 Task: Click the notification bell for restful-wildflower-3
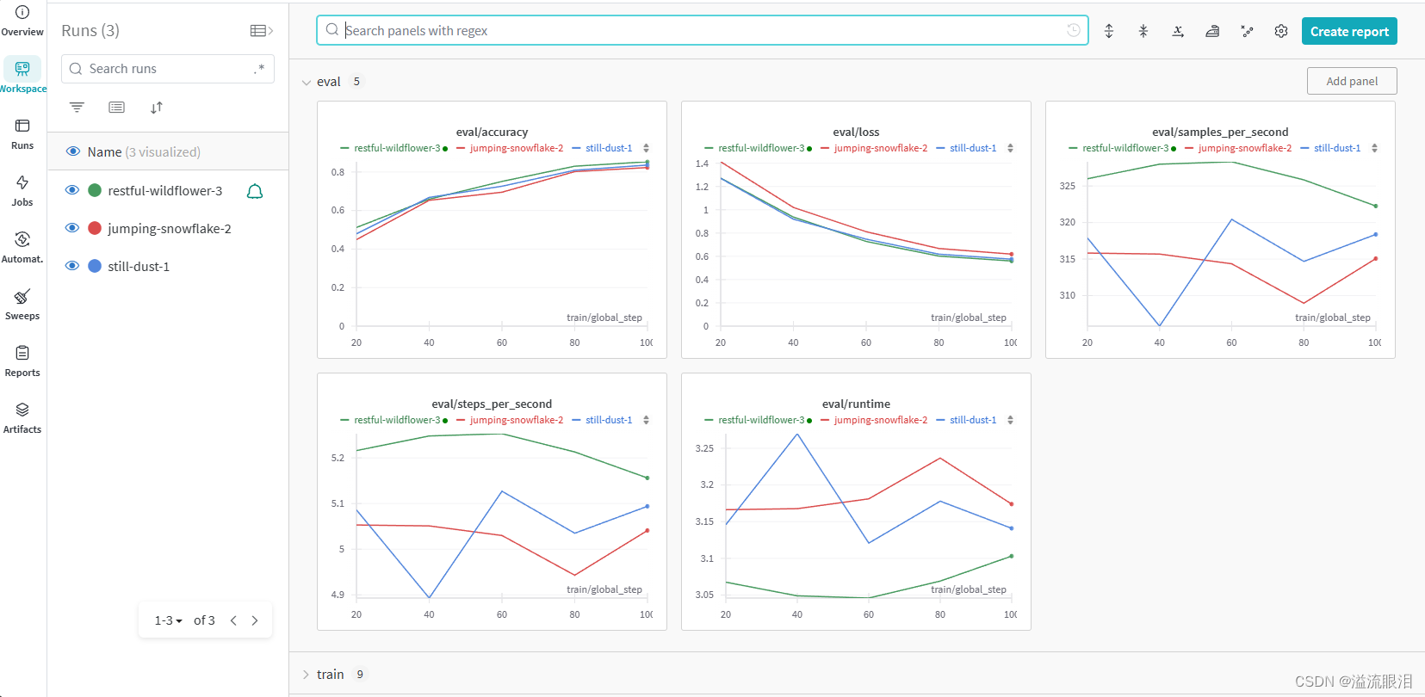tap(255, 191)
